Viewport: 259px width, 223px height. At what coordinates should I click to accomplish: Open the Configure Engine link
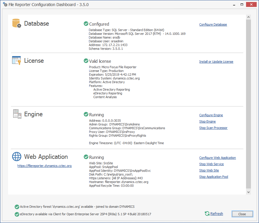(x=211, y=115)
